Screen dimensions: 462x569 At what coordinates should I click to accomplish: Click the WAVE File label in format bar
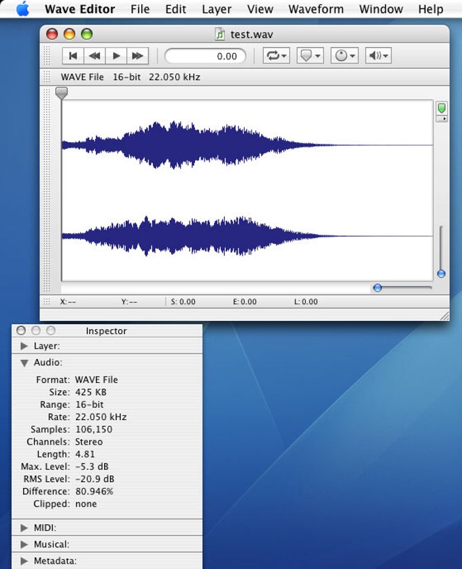(x=82, y=77)
